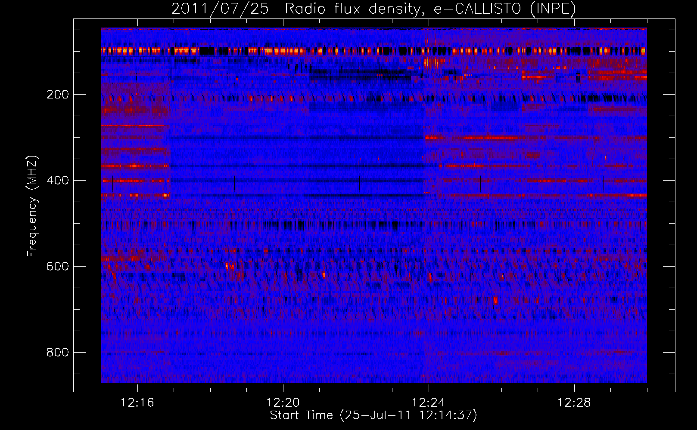
Task: Click the 200 frequency tick label
Action: pyautogui.click(x=57, y=95)
